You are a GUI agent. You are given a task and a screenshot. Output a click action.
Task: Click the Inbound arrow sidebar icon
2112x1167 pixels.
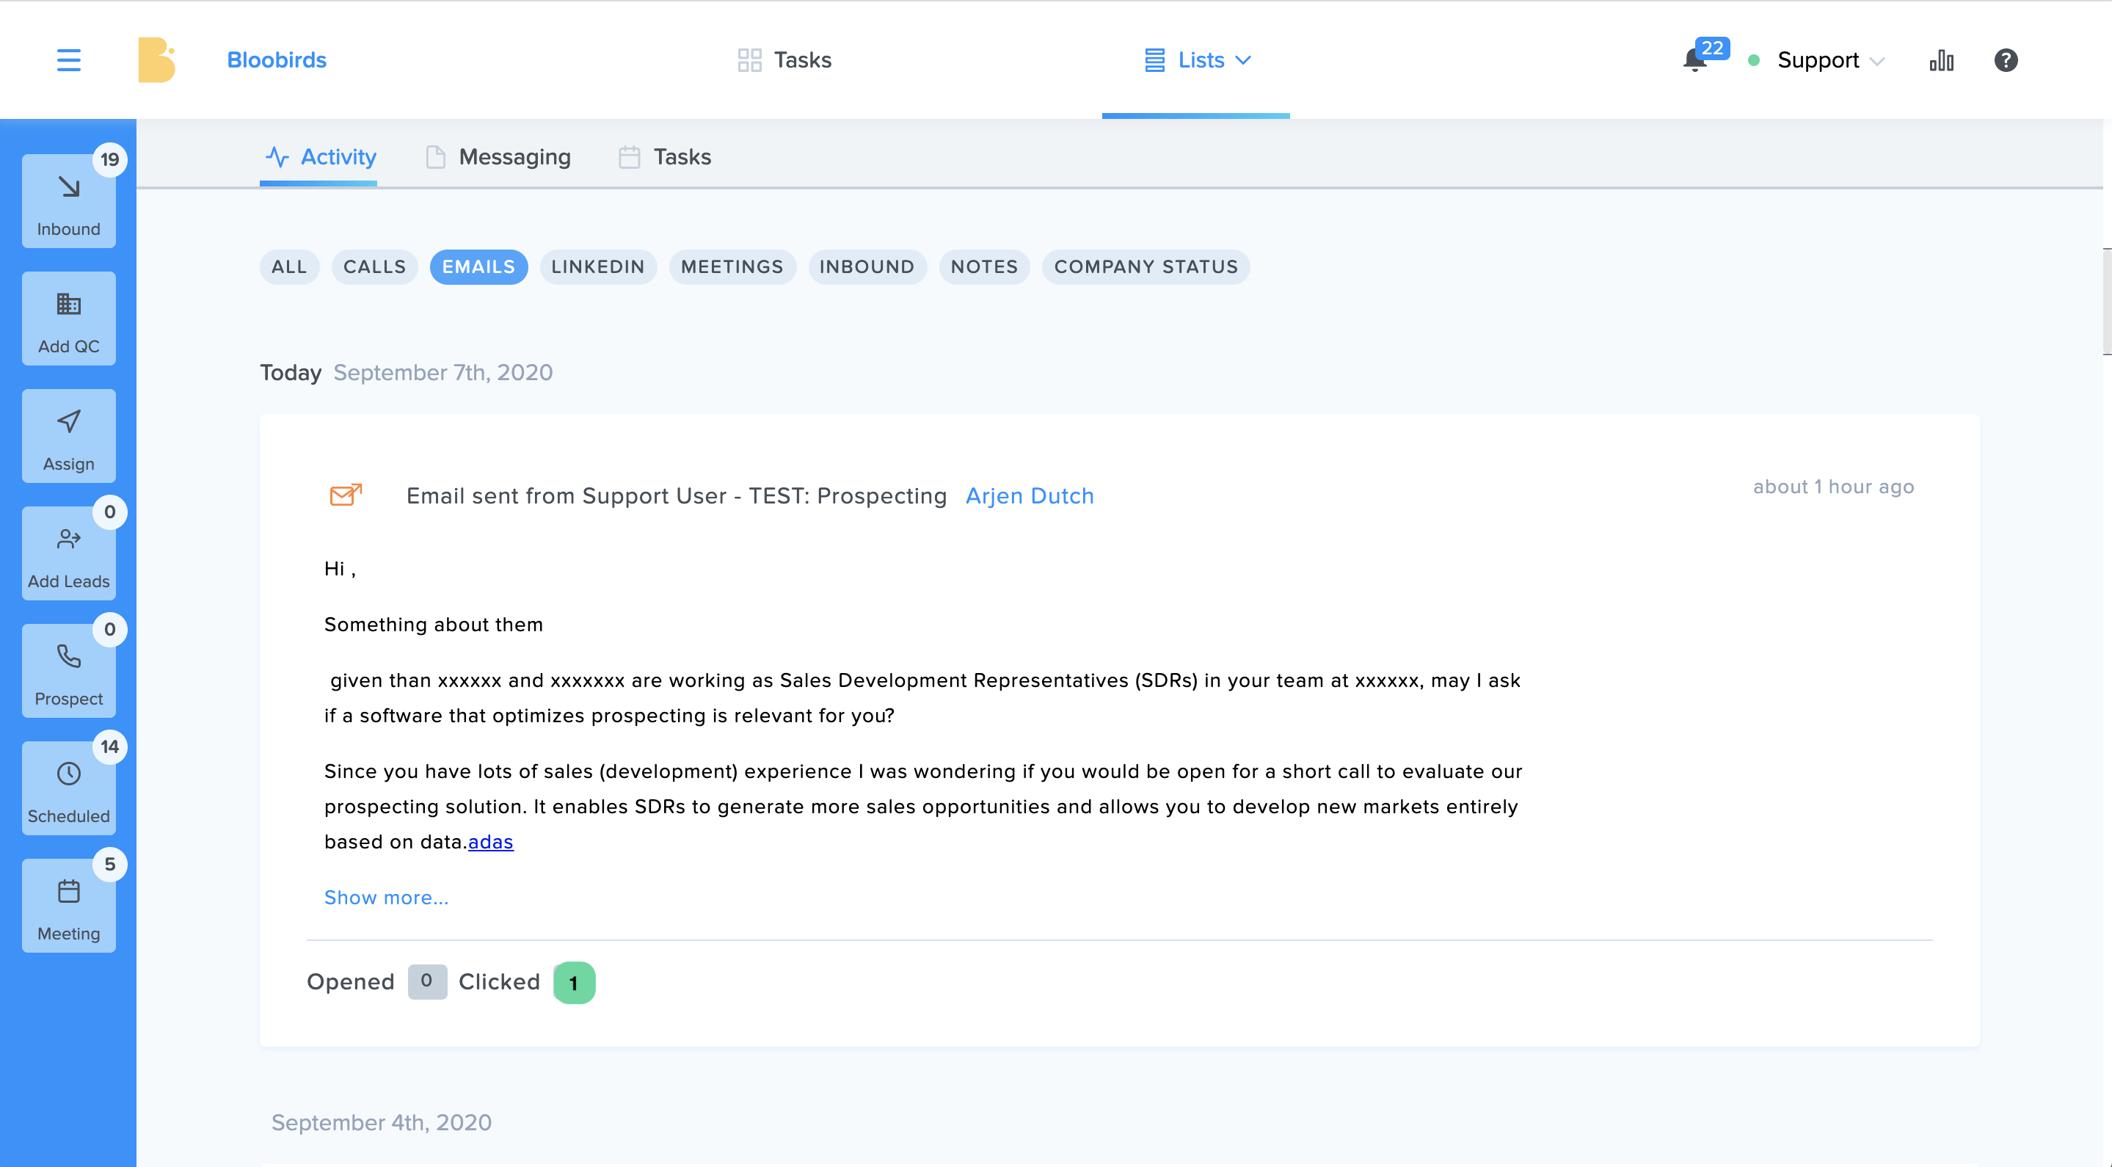[69, 188]
